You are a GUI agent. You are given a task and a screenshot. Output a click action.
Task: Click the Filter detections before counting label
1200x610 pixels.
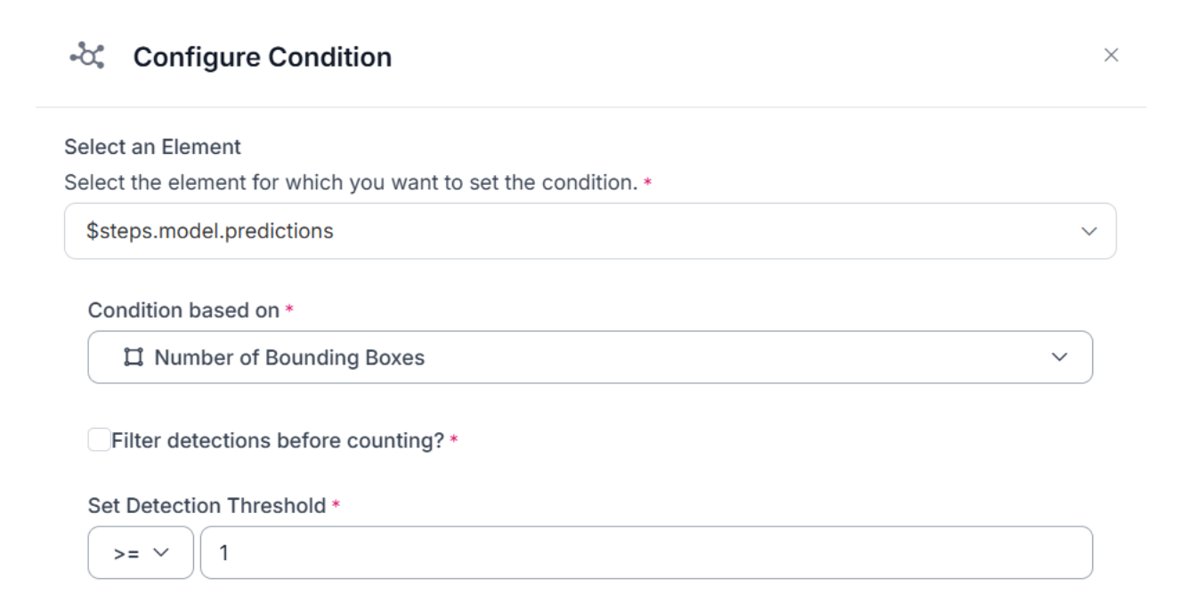point(278,441)
